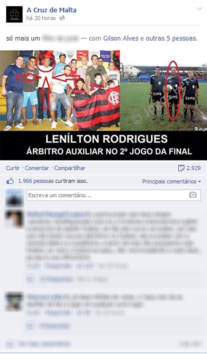Click the thumbs-up likes icon
This screenshot has width=207, height=354.
[10, 181]
